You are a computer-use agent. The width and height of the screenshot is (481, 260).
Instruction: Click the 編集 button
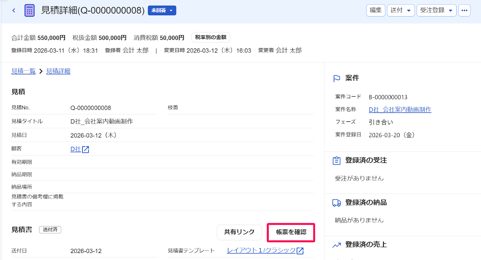[375, 11]
